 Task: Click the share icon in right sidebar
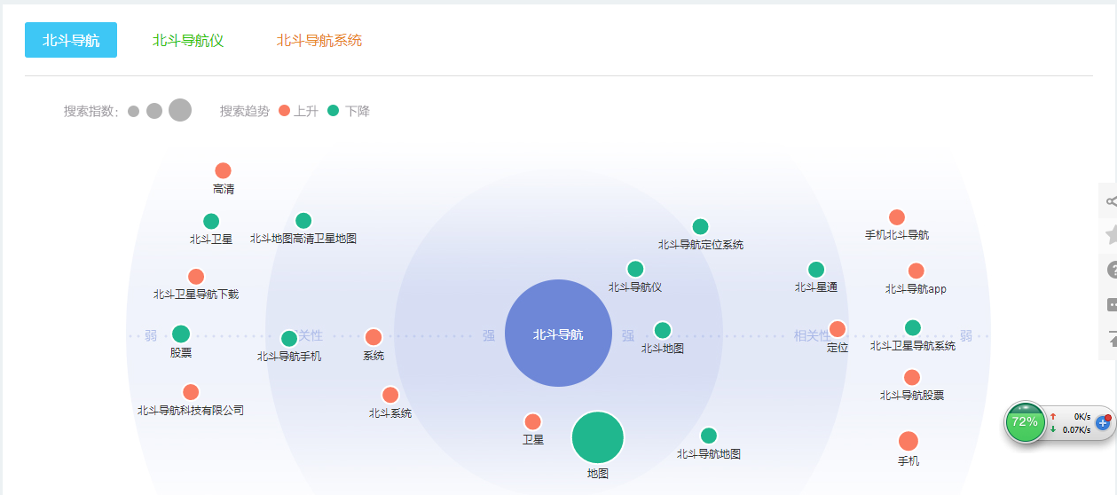(1110, 201)
